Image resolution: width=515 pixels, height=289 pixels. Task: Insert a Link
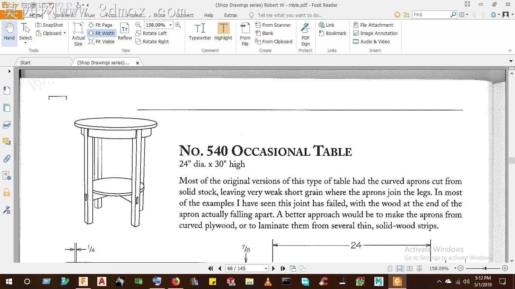326,25
